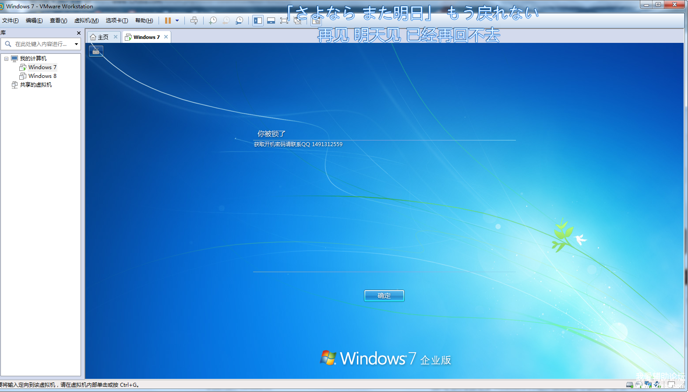Screen dimensions: 688x392
Task: Enter full screen mode icon
Action: (x=284, y=21)
